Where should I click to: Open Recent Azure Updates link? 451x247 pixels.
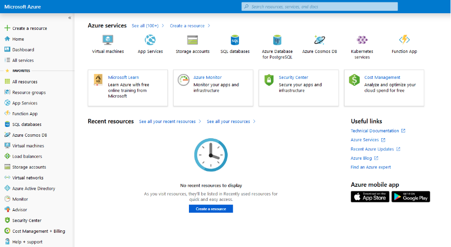[372, 149]
